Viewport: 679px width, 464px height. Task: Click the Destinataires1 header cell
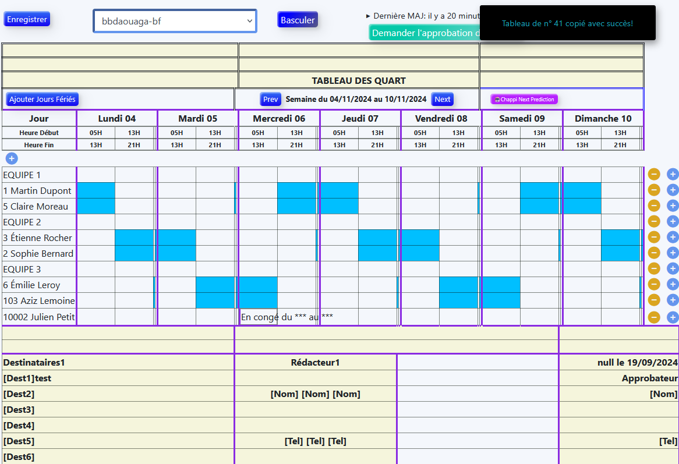(x=118, y=363)
